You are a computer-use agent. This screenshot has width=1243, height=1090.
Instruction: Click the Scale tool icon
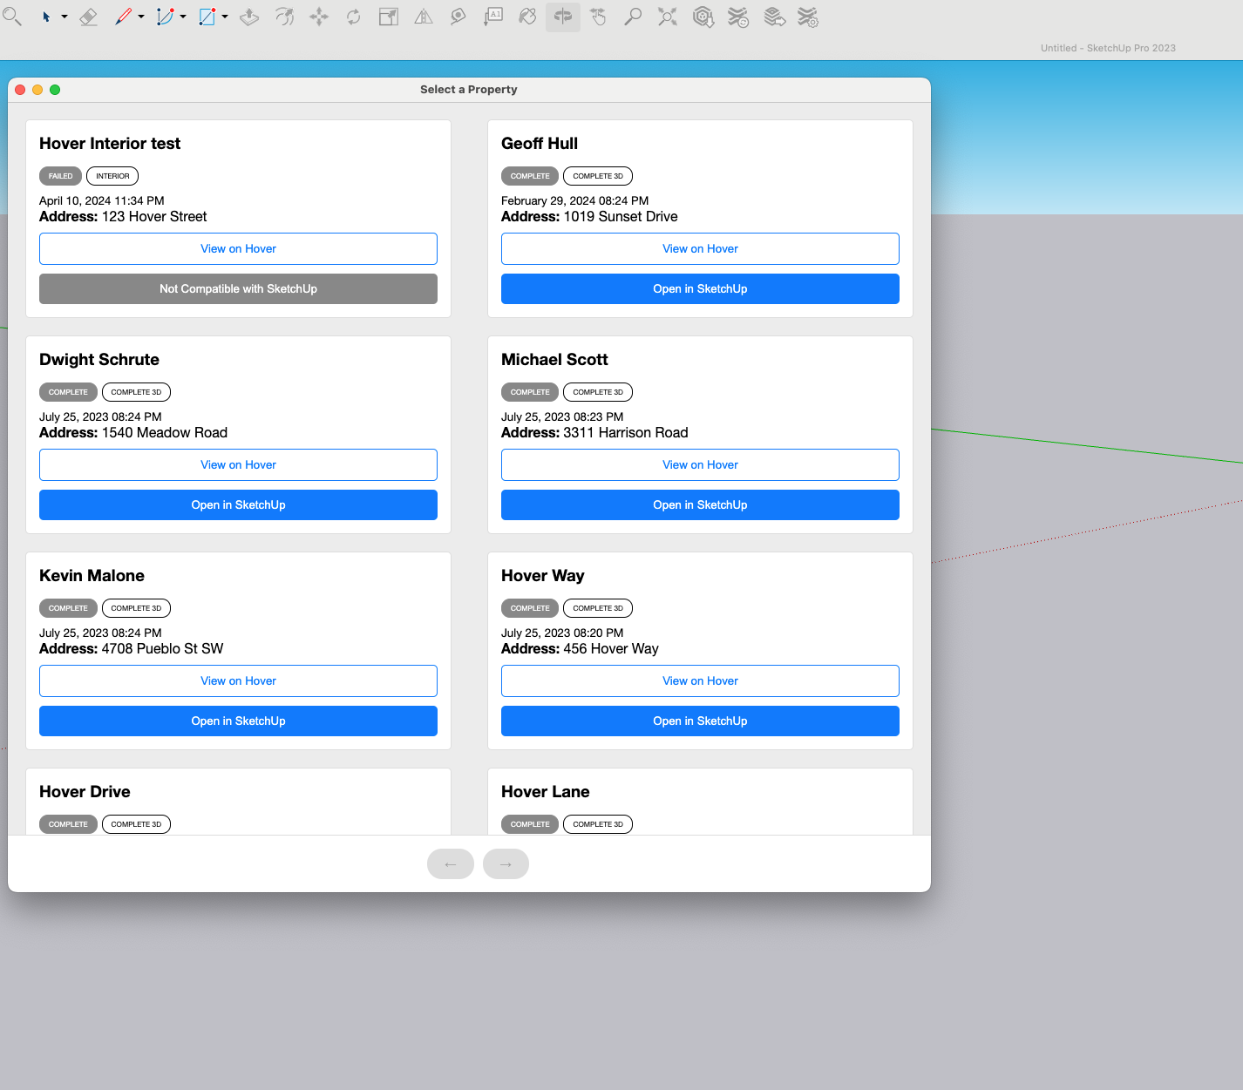tap(389, 17)
